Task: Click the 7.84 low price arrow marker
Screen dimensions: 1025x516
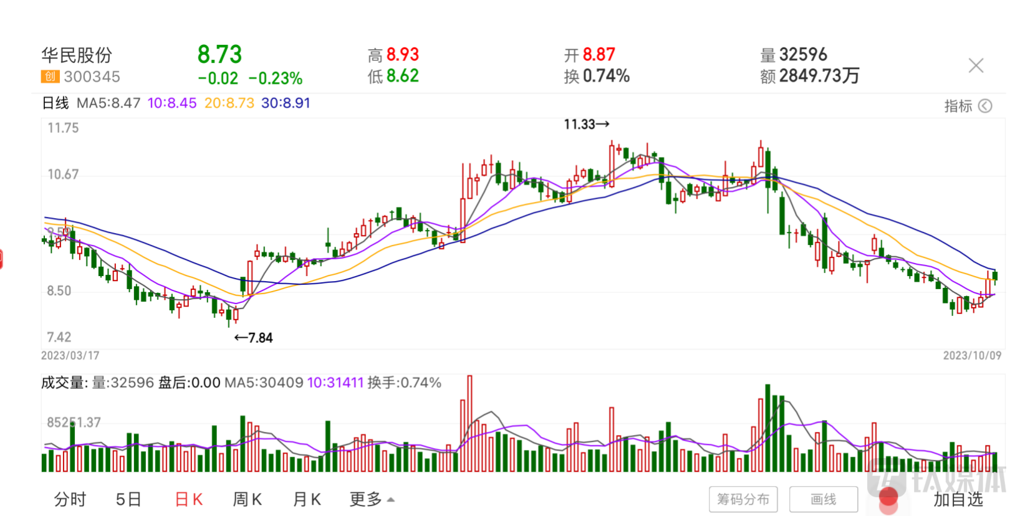Action: 254,338
